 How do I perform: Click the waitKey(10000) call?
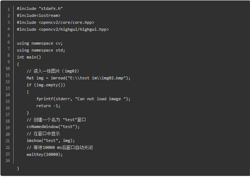[x=45, y=155]
